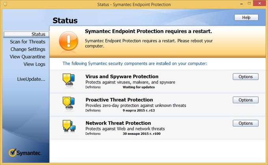This screenshot has height=165, width=268.
Task: Open Change Settings page
Action: coord(28,49)
